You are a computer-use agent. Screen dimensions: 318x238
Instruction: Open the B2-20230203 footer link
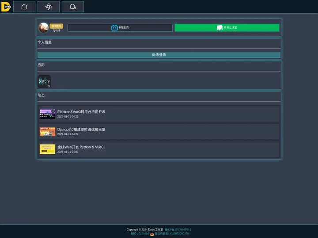pos(140,234)
